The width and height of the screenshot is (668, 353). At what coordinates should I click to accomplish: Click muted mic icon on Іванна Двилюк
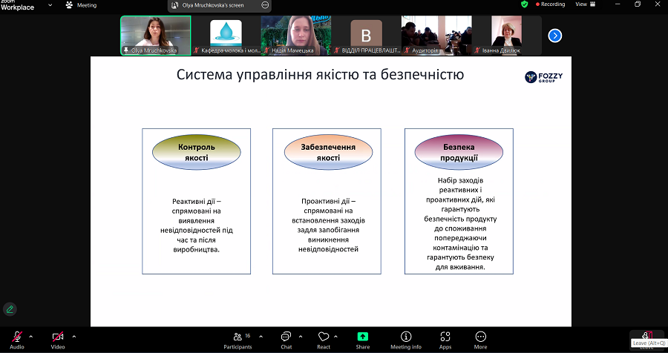[x=477, y=50]
